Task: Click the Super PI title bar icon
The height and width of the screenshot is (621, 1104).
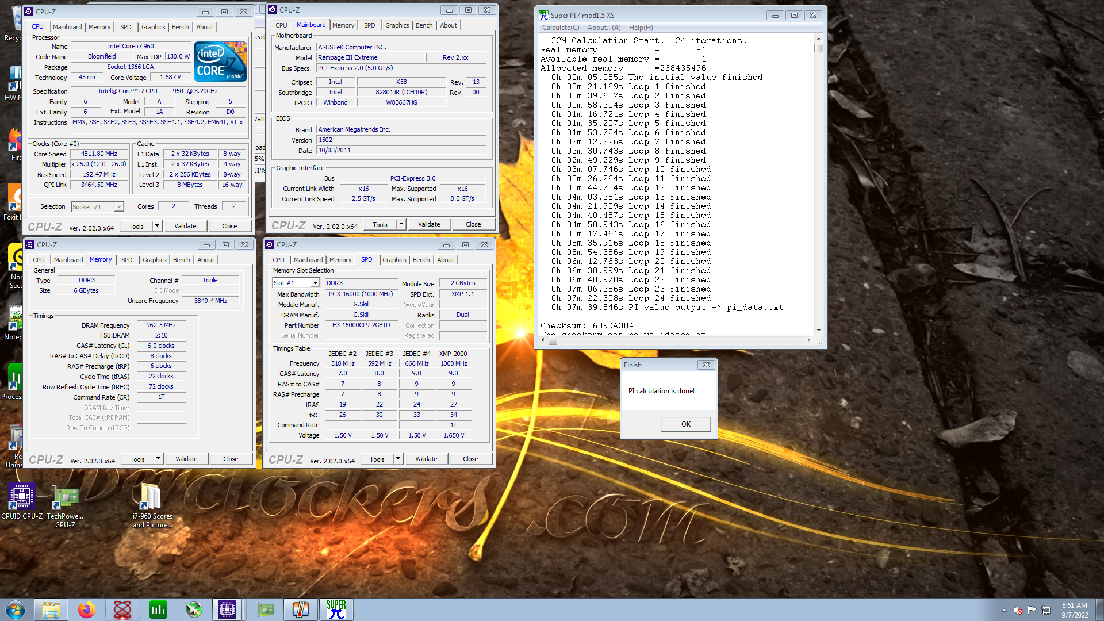Action: coord(543,15)
